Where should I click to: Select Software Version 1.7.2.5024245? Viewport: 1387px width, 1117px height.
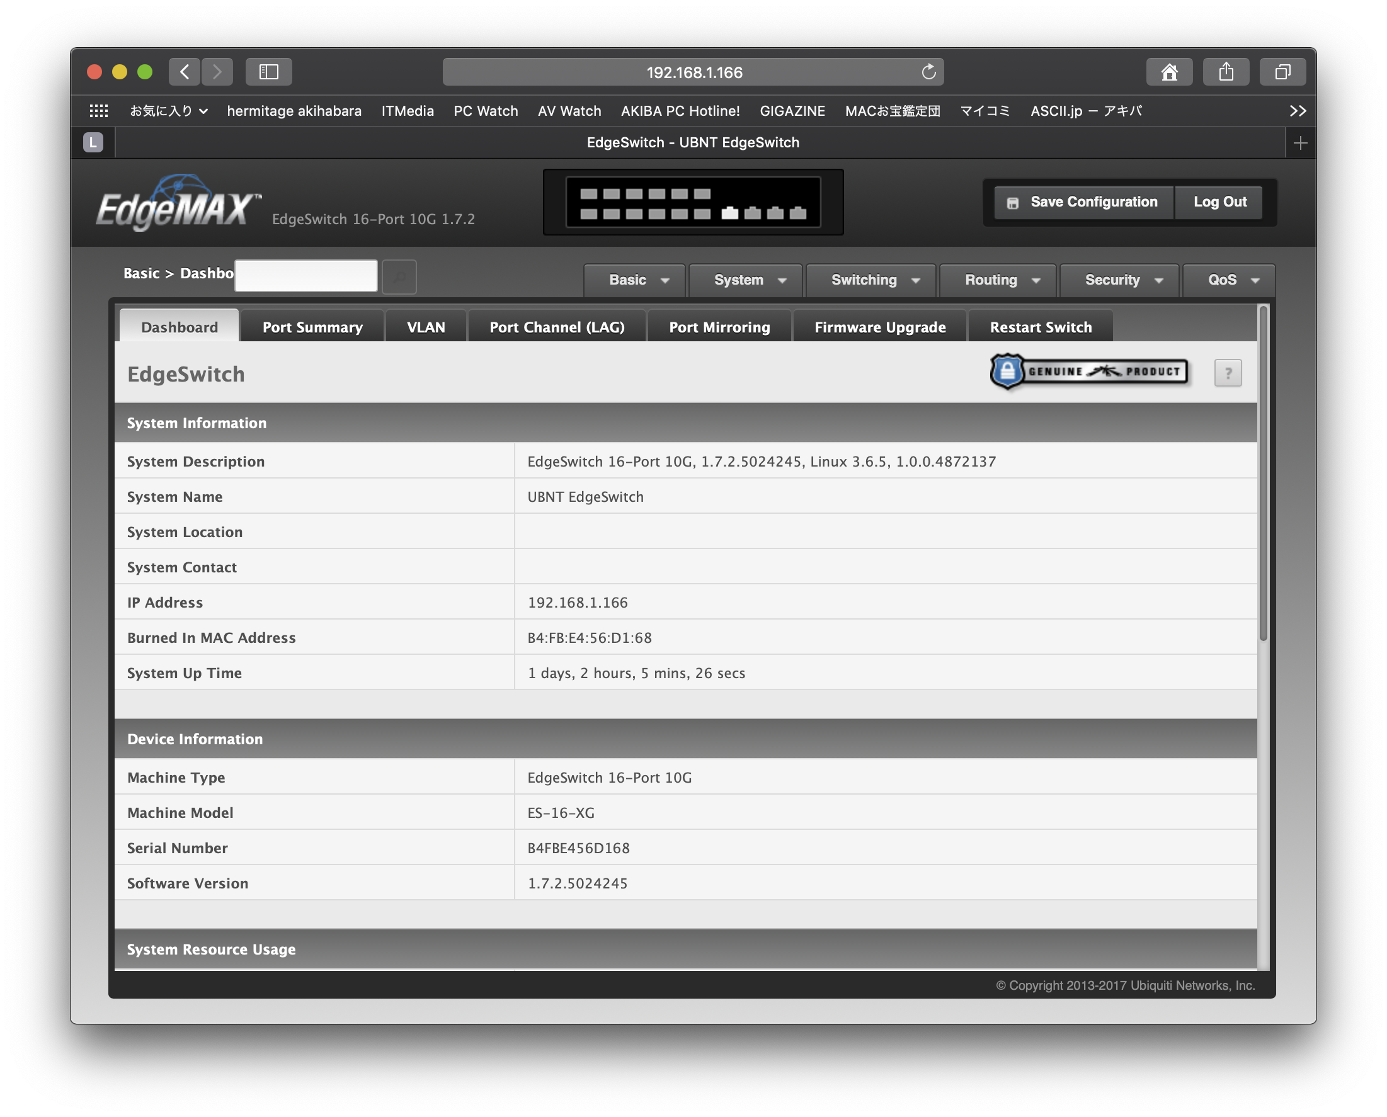(578, 883)
